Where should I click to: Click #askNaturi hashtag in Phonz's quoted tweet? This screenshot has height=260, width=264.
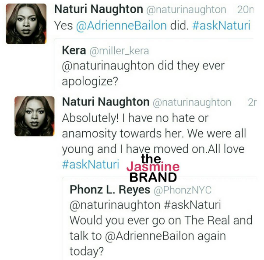(192, 205)
